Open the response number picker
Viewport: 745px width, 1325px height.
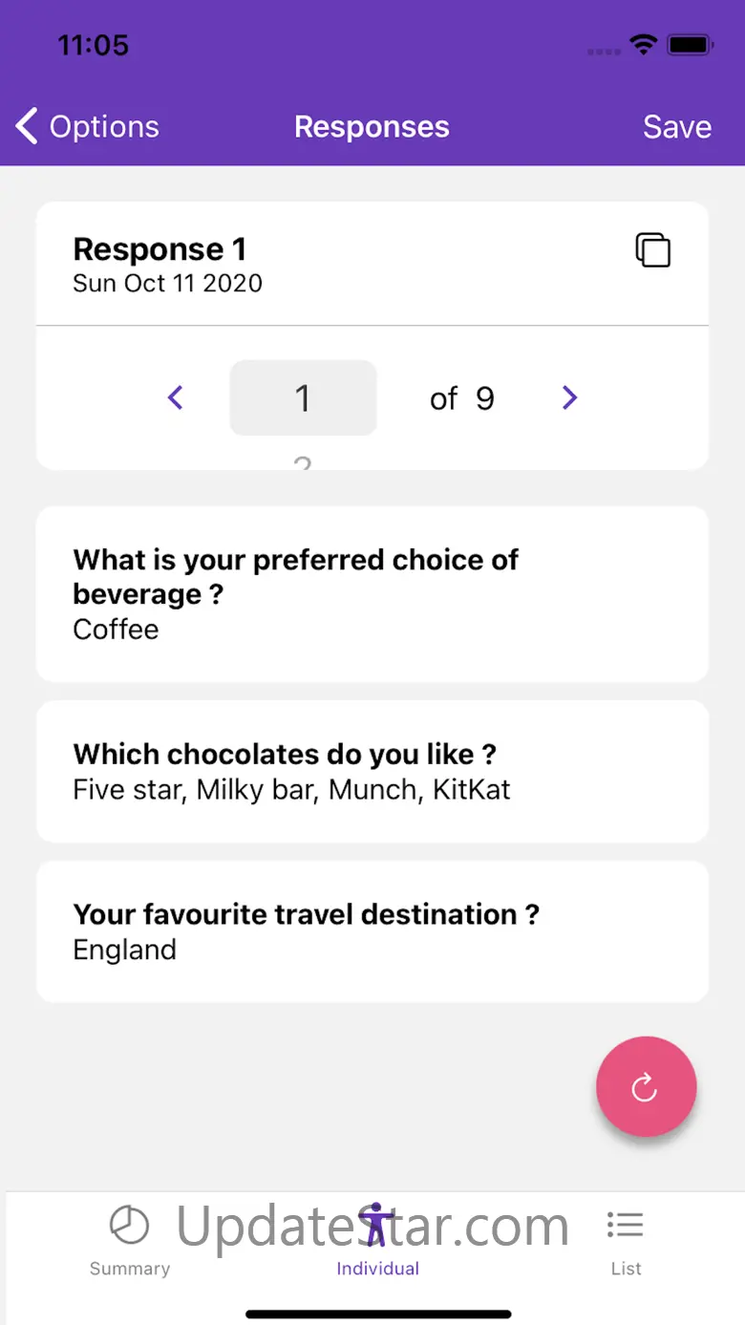coord(303,397)
